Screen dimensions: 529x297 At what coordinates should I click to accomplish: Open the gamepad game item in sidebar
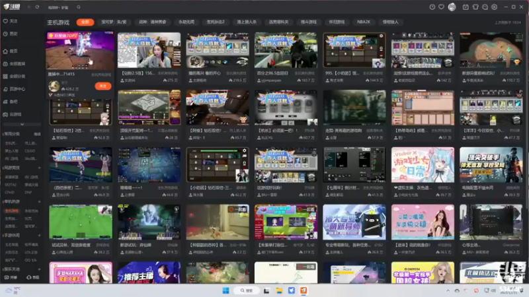(12, 114)
